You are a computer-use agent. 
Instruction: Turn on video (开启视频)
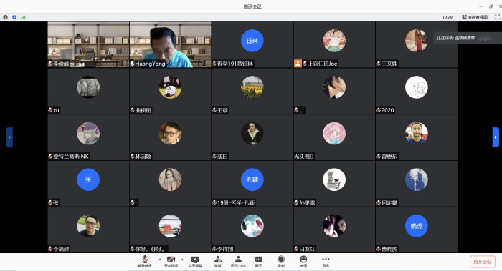171,262
